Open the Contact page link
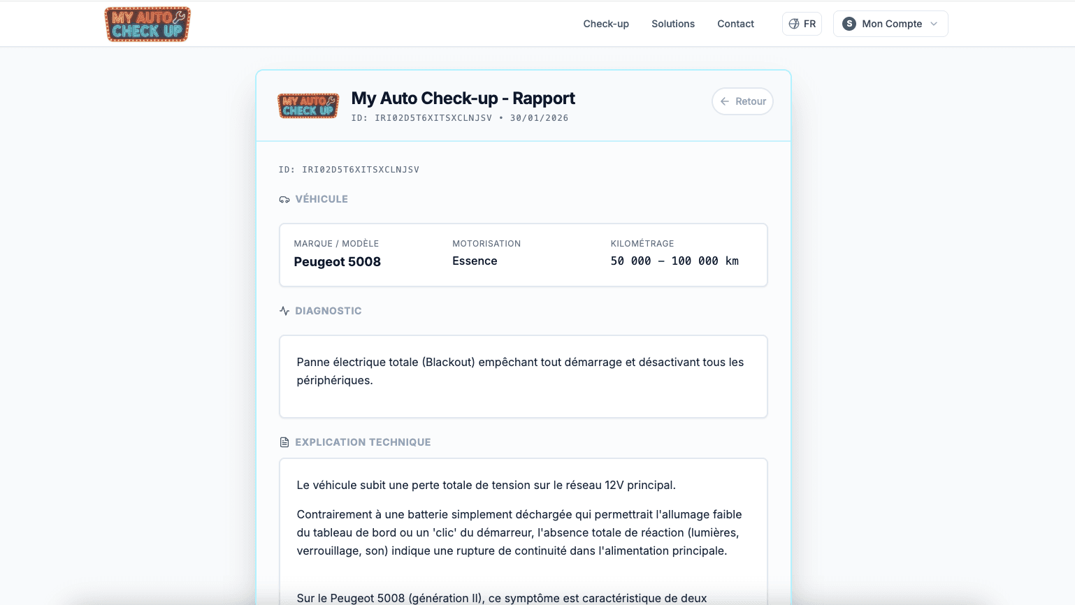 tap(735, 24)
